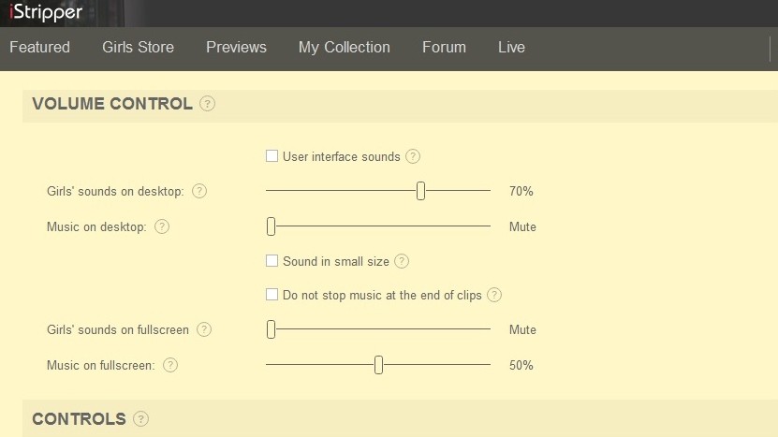Viewport: 778px width, 437px height.
Task: Show help for Music on desktop
Action: [162, 226]
